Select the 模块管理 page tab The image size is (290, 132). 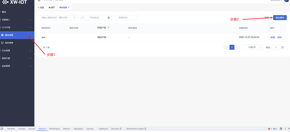click(x=63, y=8)
